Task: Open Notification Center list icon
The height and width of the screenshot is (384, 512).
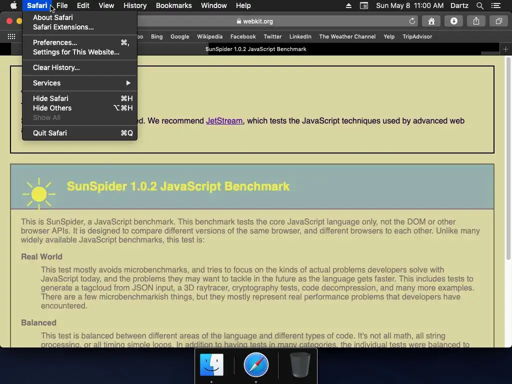Action: [x=496, y=5]
